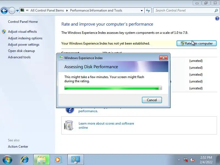This screenshot has width=220, height=165.
Task: Click the blue question mark tips icon
Action: 70,110
